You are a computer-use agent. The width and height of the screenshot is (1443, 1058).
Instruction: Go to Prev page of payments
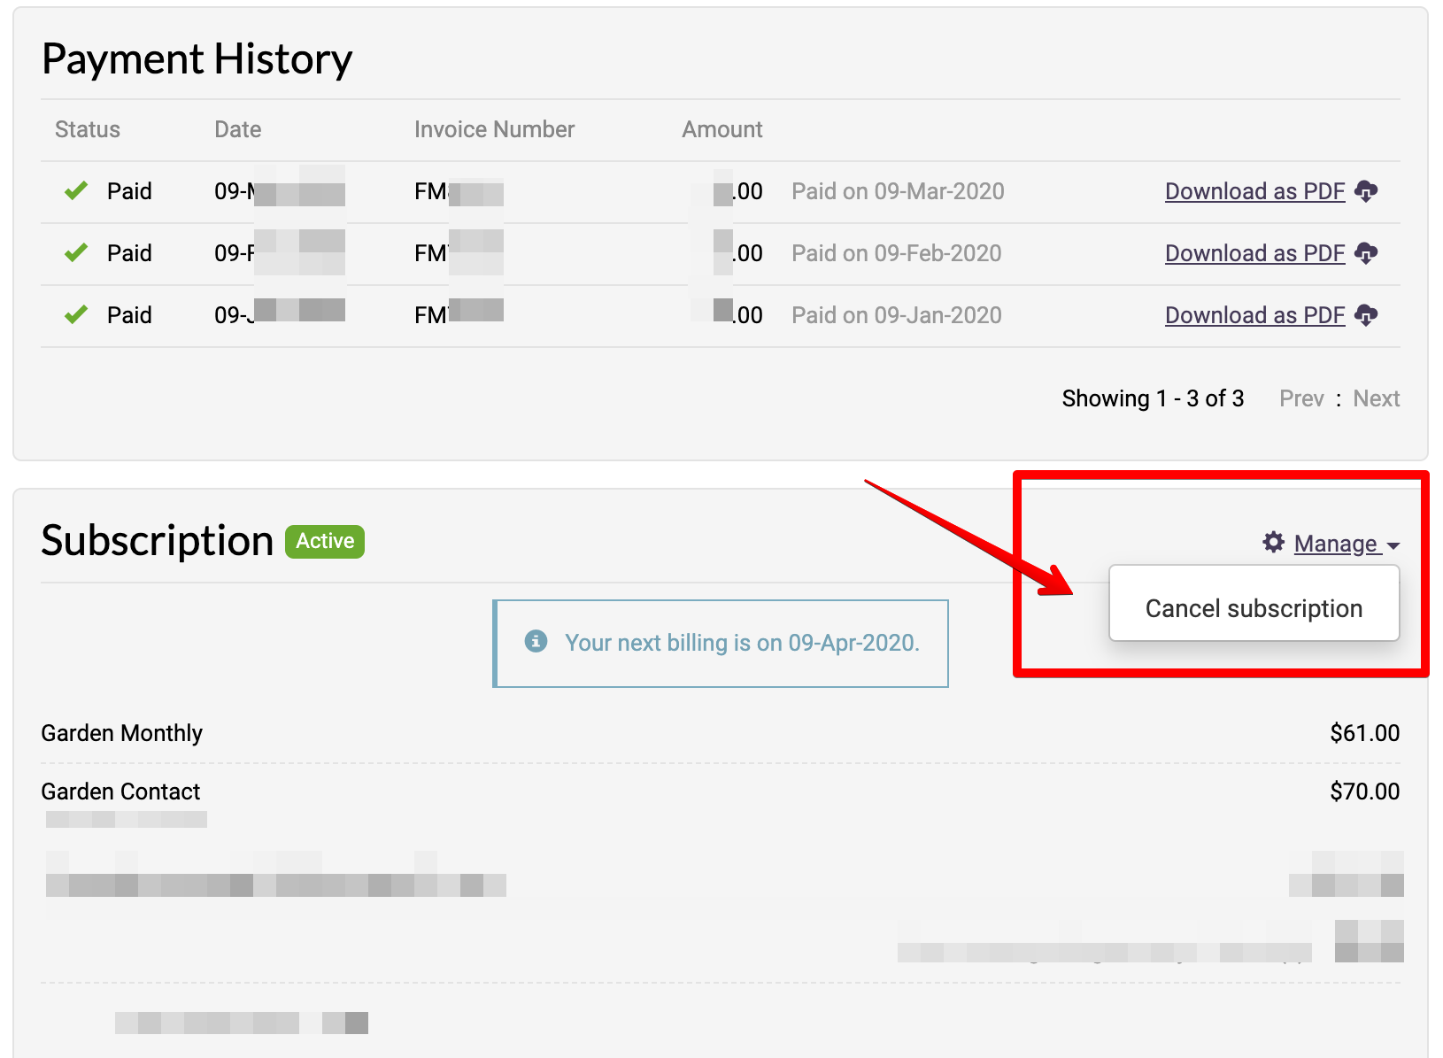(1301, 398)
